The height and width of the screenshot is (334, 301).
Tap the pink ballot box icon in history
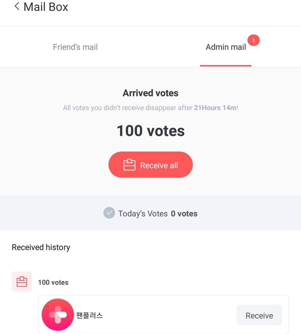pyautogui.click(x=22, y=281)
